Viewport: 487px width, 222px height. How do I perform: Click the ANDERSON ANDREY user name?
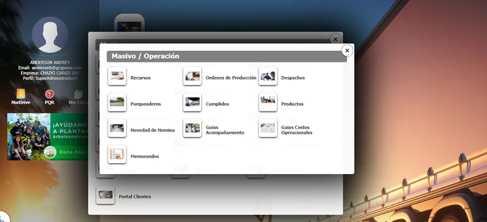pyautogui.click(x=50, y=62)
